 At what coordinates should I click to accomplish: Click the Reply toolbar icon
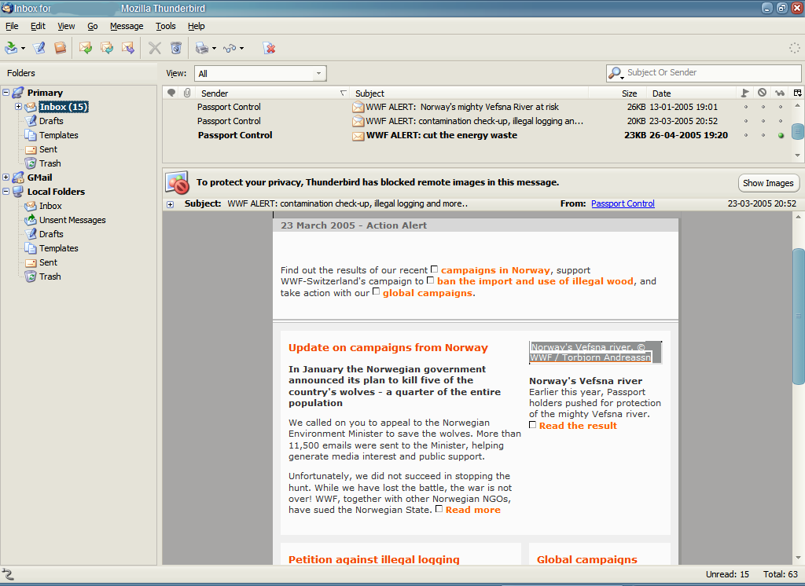85,48
